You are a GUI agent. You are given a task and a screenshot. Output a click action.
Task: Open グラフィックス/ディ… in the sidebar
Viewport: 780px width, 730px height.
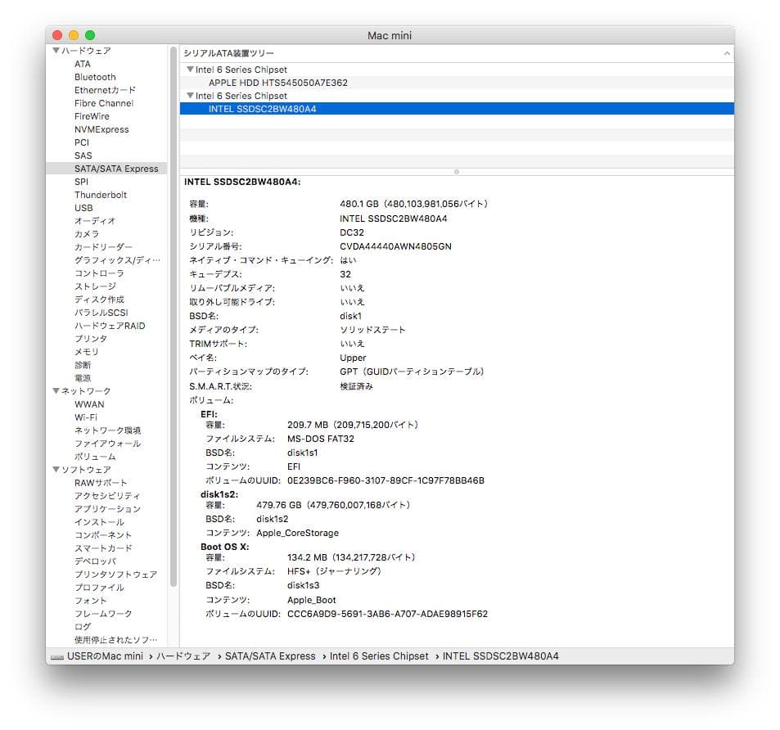tap(117, 260)
